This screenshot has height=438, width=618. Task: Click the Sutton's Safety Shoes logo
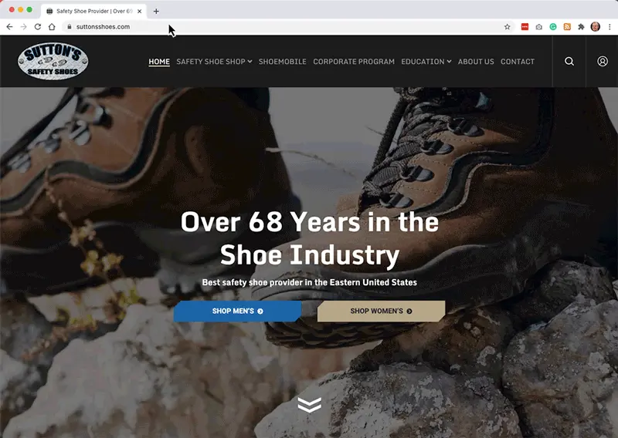(x=53, y=61)
